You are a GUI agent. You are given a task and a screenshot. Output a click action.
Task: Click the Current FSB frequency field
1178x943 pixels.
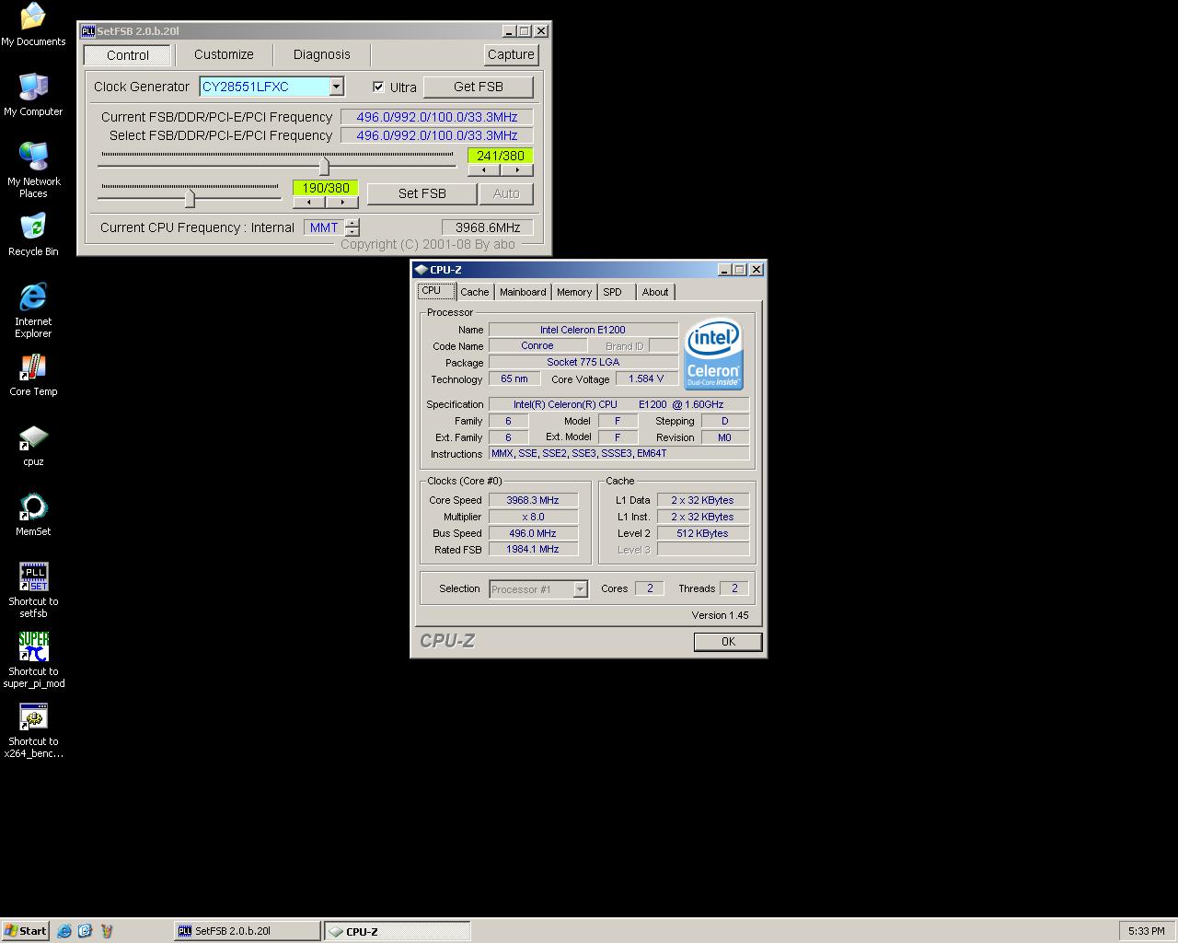click(x=437, y=117)
